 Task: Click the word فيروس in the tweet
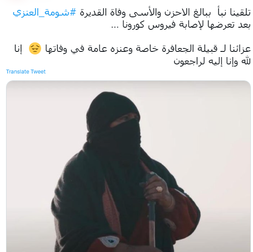pos(162,25)
